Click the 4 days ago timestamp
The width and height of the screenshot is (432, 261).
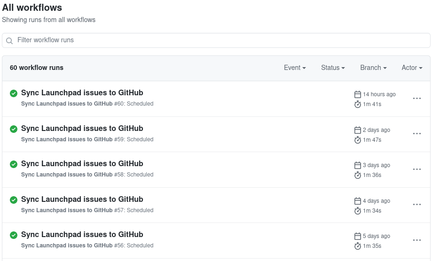tap(377, 201)
